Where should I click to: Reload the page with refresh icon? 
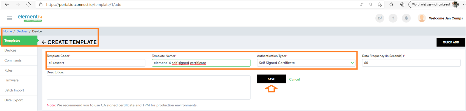click(x=29, y=4)
